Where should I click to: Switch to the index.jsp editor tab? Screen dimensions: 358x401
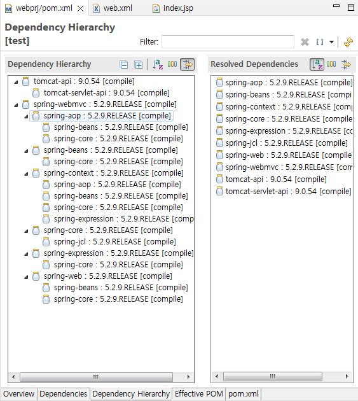coord(173,8)
